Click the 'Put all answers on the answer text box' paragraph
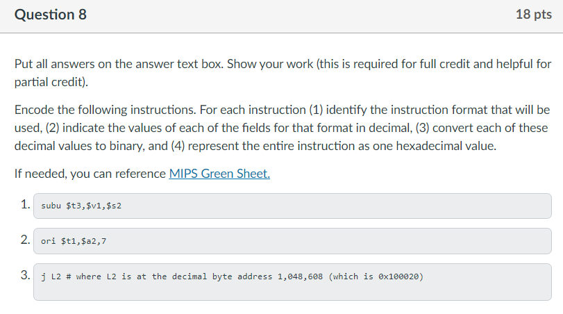563x314 pixels. point(283,73)
